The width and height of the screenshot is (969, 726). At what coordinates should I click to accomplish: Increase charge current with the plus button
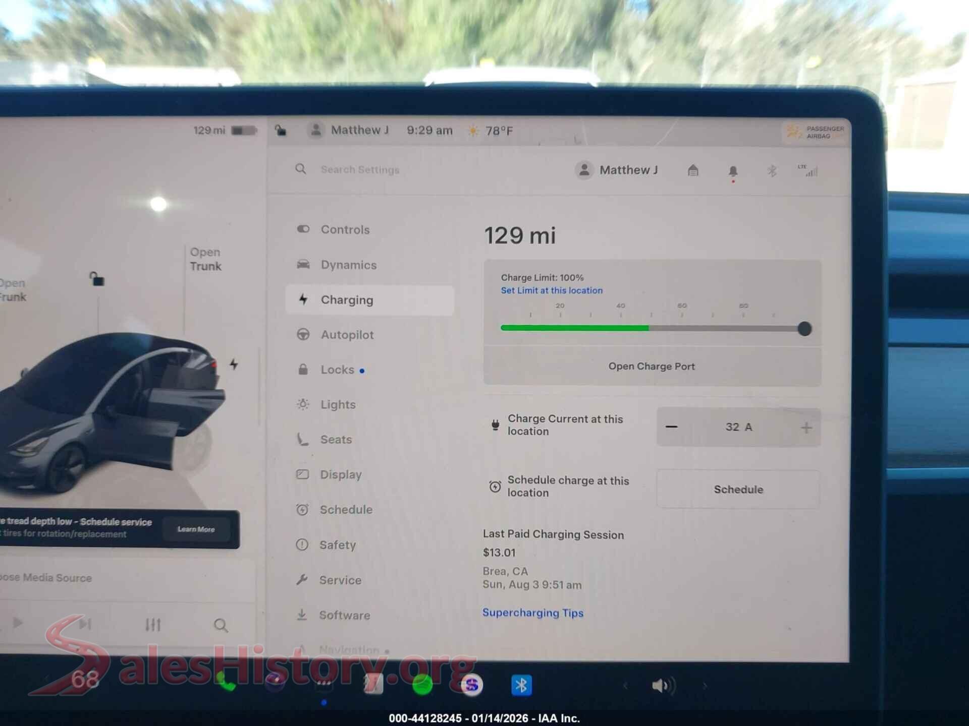[806, 428]
